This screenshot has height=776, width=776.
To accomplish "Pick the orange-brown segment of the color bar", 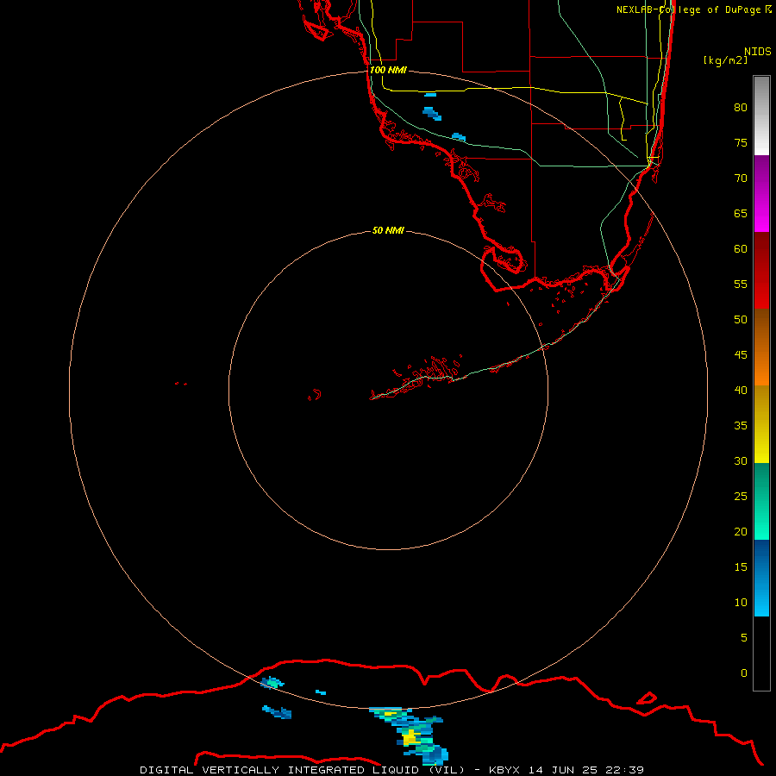I will pos(761,347).
